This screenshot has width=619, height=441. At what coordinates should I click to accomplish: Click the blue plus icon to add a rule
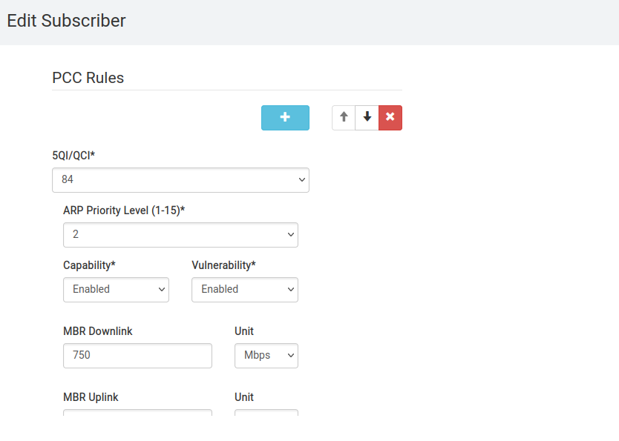[285, 117]
